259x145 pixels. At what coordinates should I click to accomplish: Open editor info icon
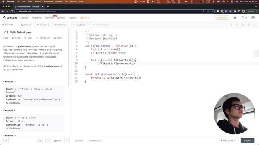(x=231, y=25)
